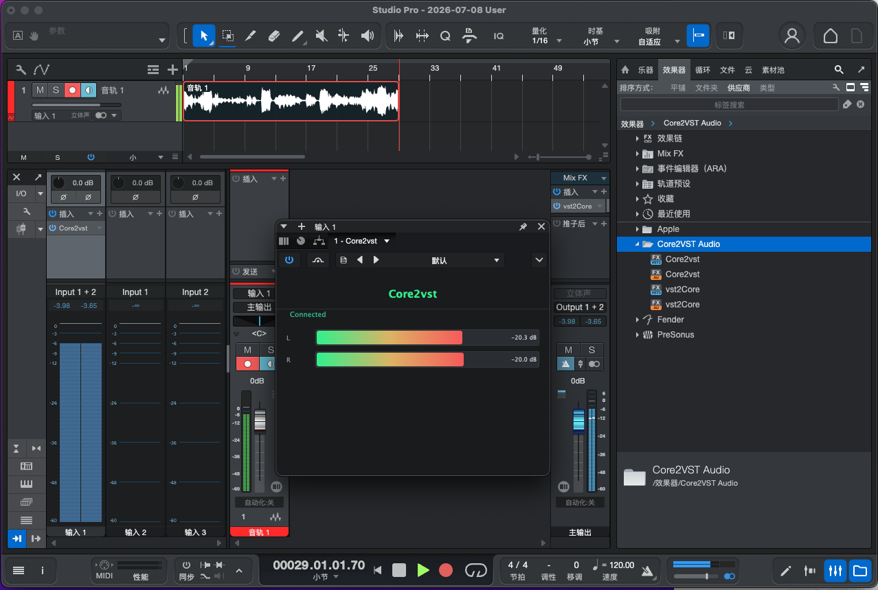Add a new track with the plus icon
The width and height of the screenshot is (878, 590).
[172, 69]
